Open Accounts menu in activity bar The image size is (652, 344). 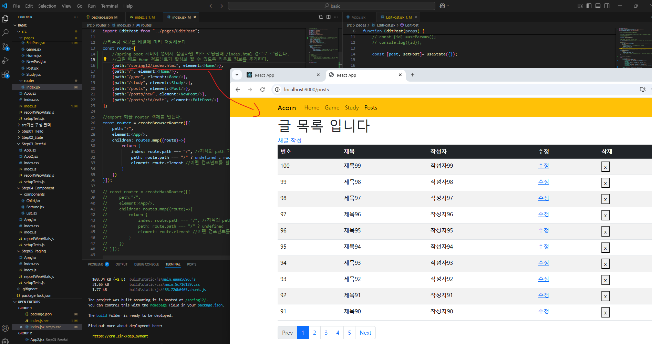coord(5,328)
